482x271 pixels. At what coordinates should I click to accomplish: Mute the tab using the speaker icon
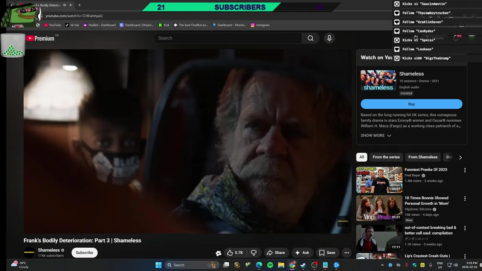click(64, 5)
